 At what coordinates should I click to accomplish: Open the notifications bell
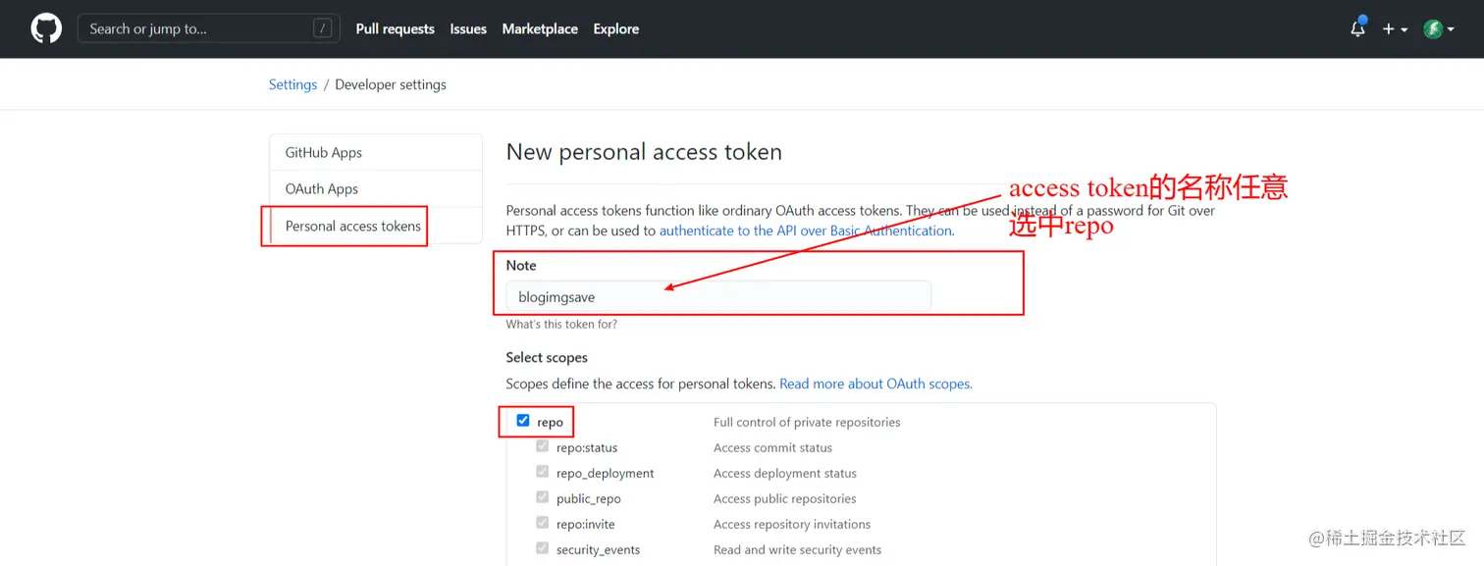1357,29
